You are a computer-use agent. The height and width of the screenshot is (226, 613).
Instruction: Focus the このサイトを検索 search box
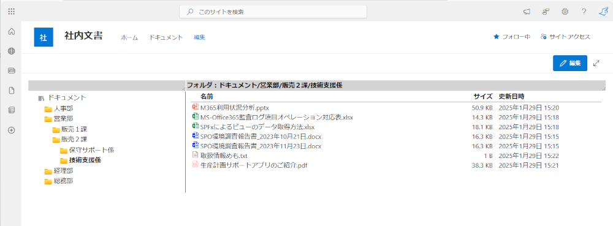pos(273,12)
